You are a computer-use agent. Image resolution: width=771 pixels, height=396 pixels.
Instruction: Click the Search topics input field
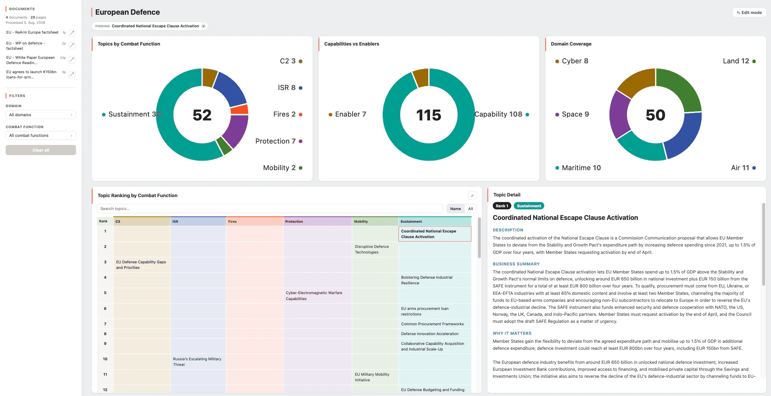pyautogui.click(x=270, y=209)
